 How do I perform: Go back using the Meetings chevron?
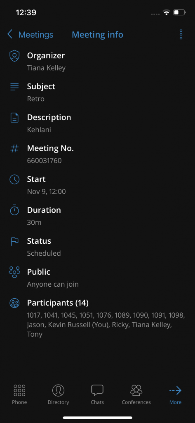[10, 35]
